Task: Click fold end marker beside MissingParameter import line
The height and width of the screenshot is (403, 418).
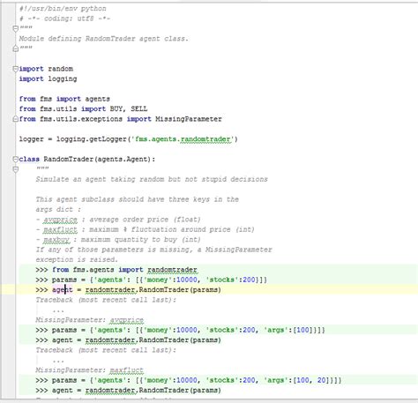Action: point(16,119)
